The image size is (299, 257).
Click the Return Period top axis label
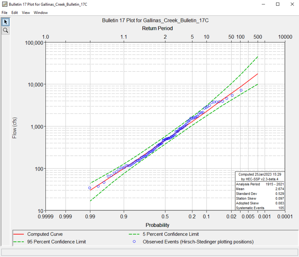pyautogui.click(x=157, y=28)
